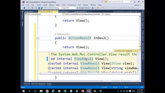
Task: Expand the View(string viewName) overload
Action: coord(49,68)
